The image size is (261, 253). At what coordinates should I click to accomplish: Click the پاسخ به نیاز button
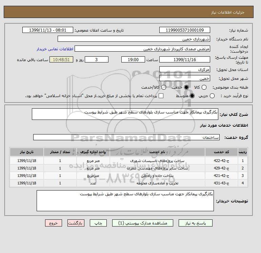click(196, 223)
